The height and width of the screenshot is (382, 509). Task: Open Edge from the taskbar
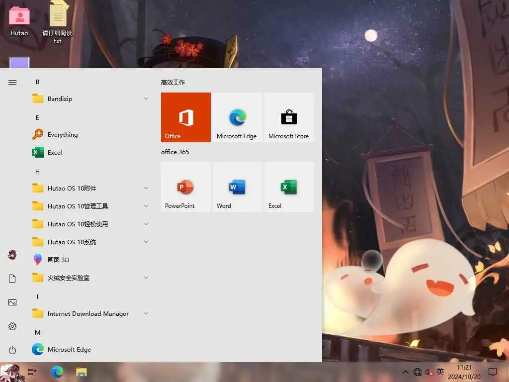(57, 372)
